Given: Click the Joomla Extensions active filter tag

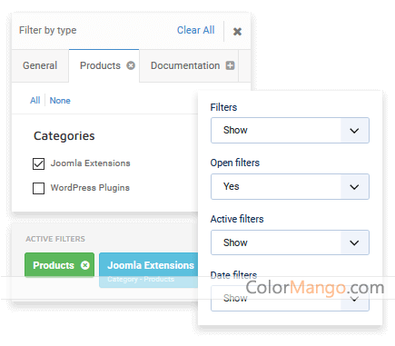Looking at the screenshot, I should pyautogui.click(x=149, y=270).
